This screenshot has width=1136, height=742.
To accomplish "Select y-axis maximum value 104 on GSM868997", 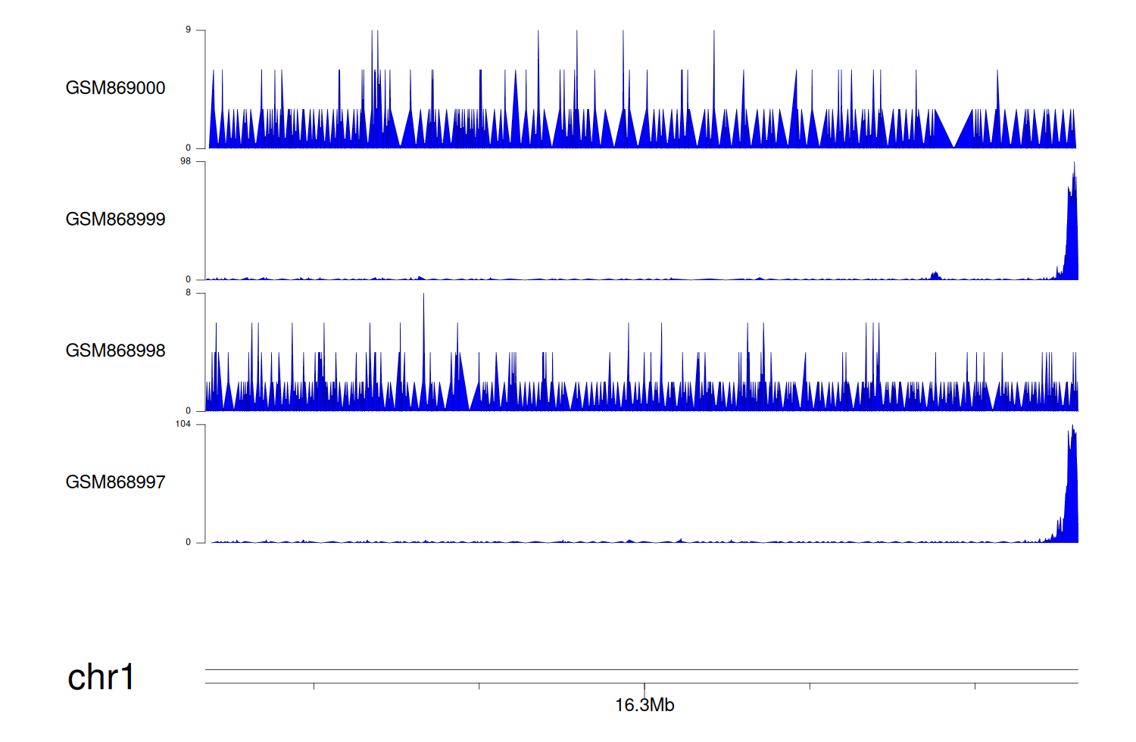I will pyautogui.click(x=183, y=424).
